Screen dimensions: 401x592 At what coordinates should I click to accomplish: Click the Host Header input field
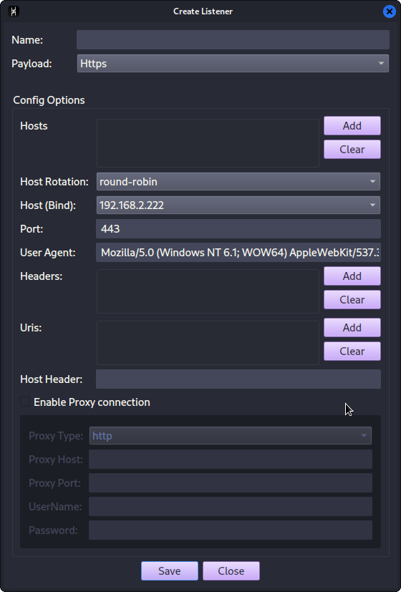tap(238, 379)
